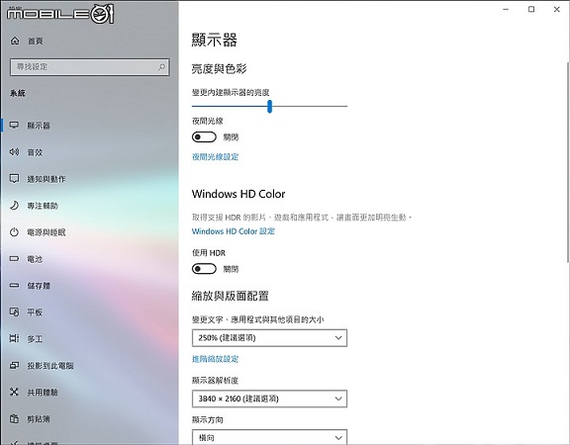This screenshot has height=445, width=570.
Task: Click the Storage (儲存體) drive icon
Action: point(14,285)
